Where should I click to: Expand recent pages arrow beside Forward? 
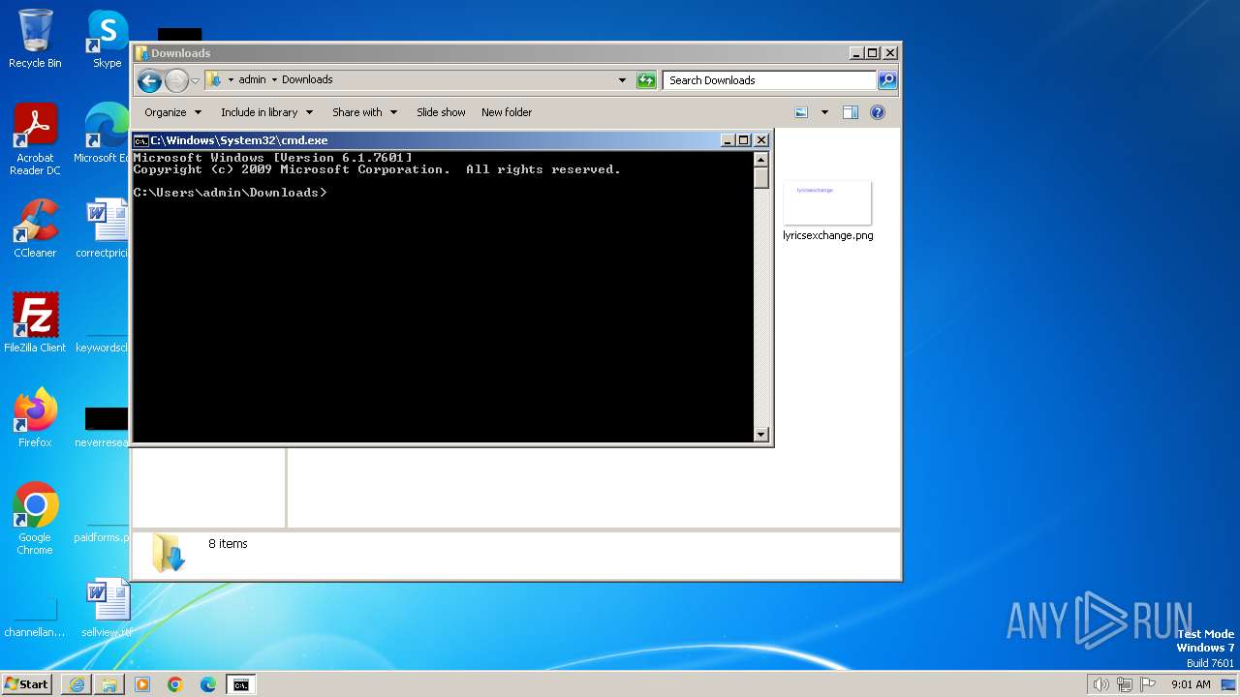coord(196,80)
